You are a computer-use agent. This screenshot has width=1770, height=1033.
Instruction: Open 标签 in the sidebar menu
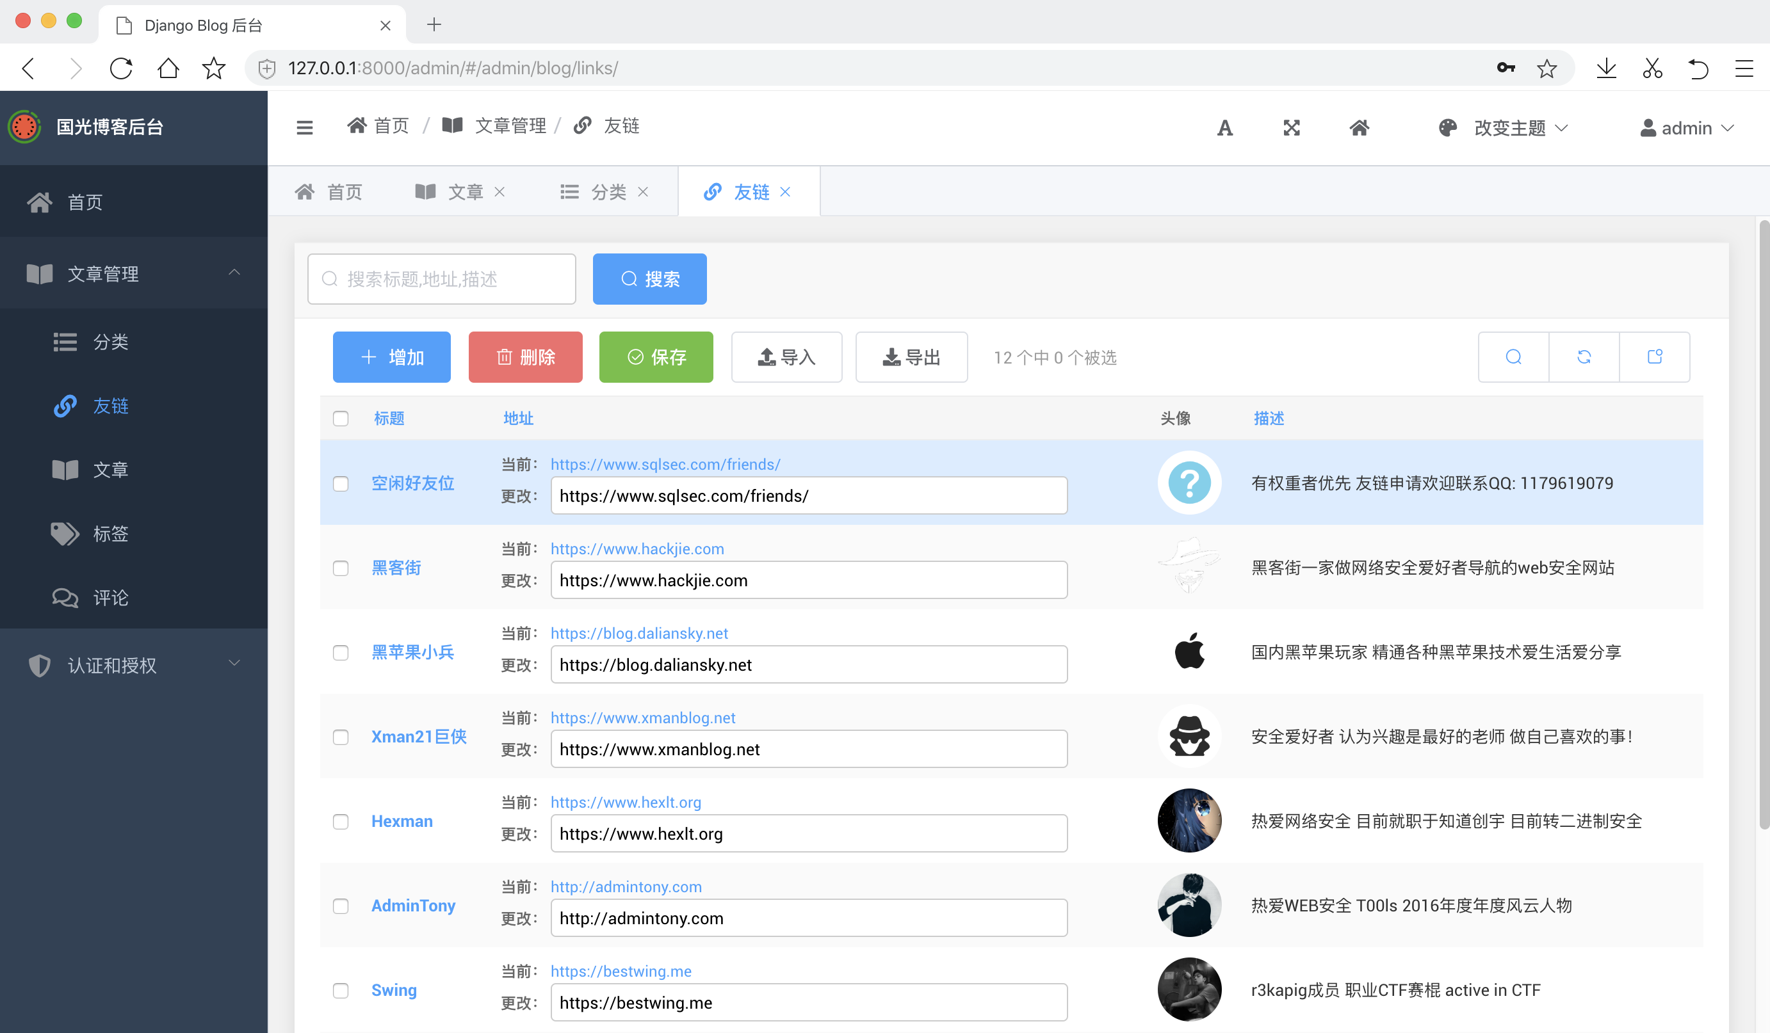click(110, 533)
